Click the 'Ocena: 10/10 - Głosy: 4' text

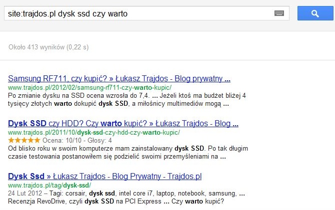[77, 141]
